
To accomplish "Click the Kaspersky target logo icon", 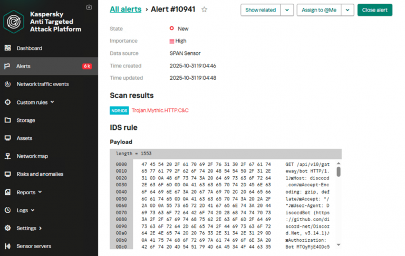I will coord(14,22).
